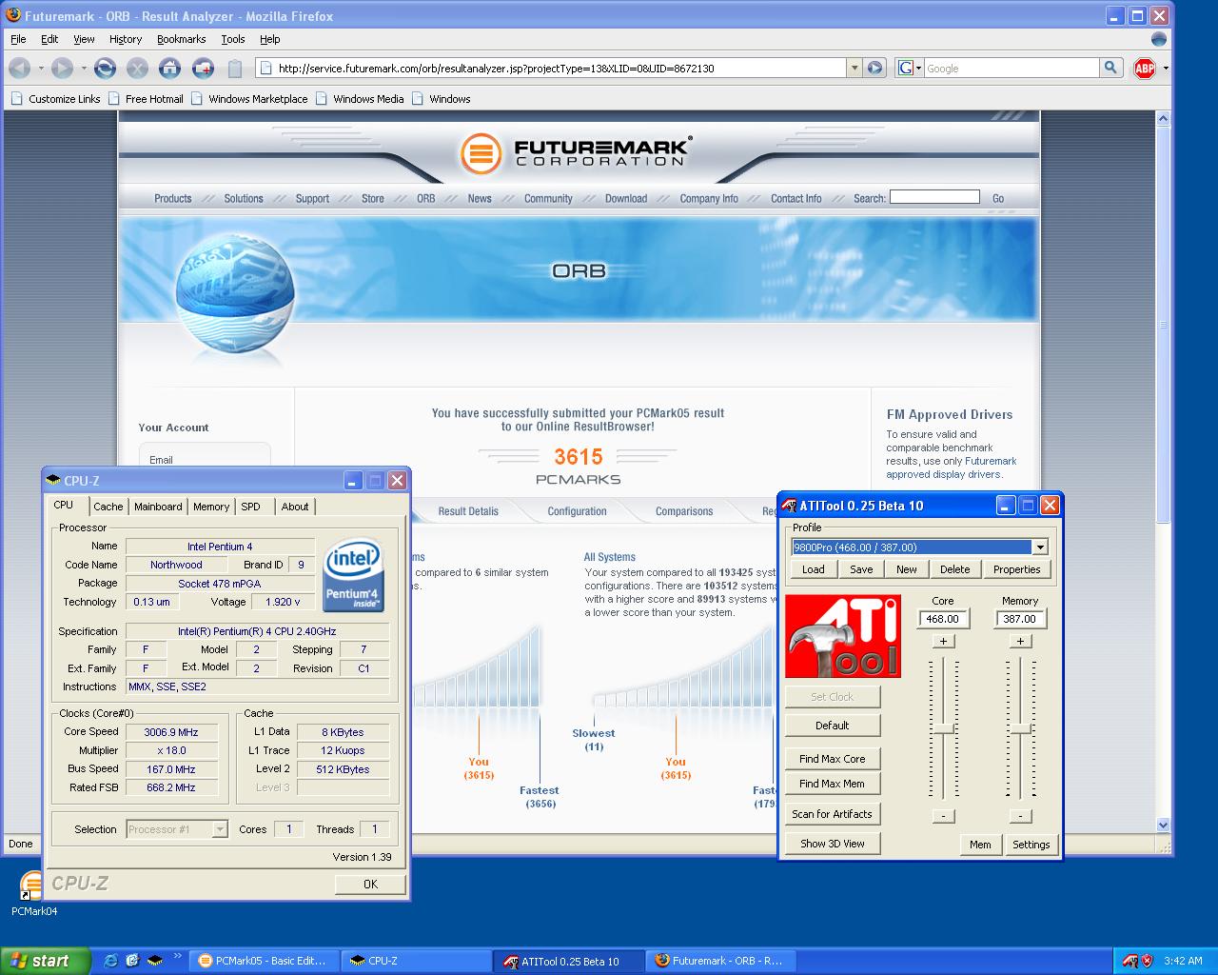
Task: Switch to the About tab in CPU-Z
Action: (295, 507)
